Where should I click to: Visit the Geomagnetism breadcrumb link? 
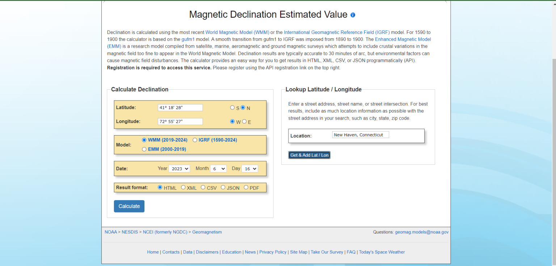207,232
